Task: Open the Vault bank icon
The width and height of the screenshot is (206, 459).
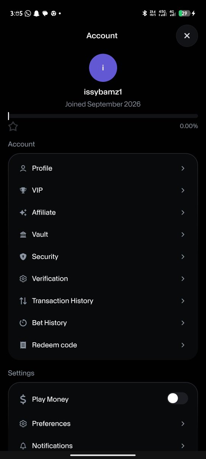Action: (23, 234)
